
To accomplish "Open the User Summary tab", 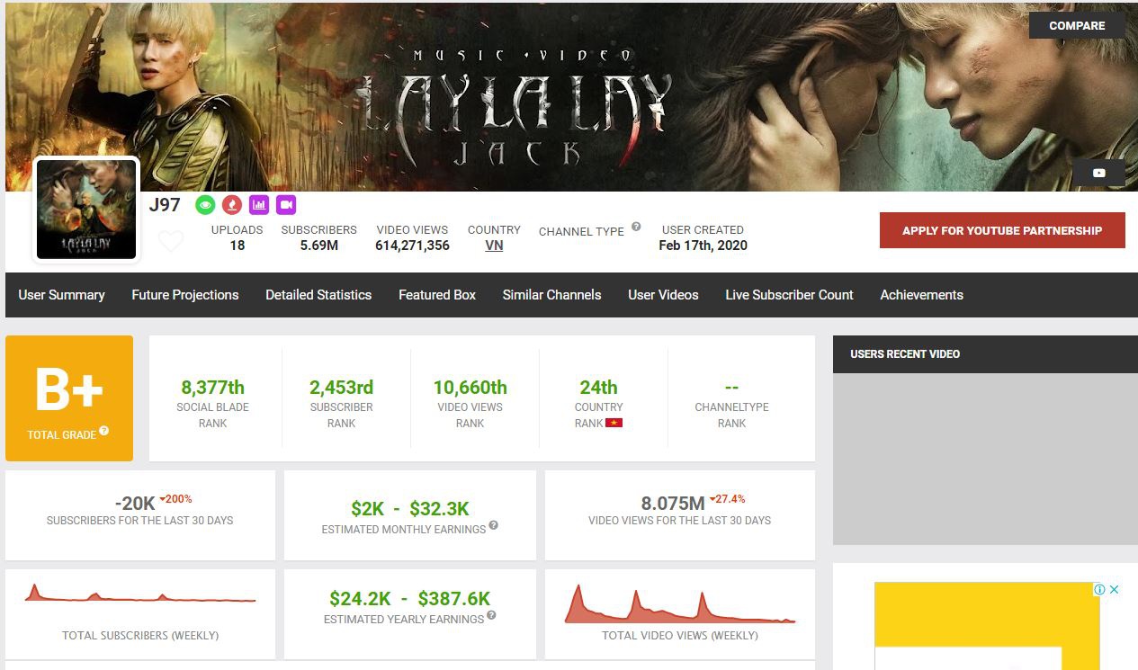I will point(61,295).
